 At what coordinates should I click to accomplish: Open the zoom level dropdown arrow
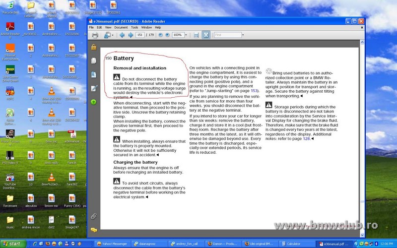coord(186,35)
